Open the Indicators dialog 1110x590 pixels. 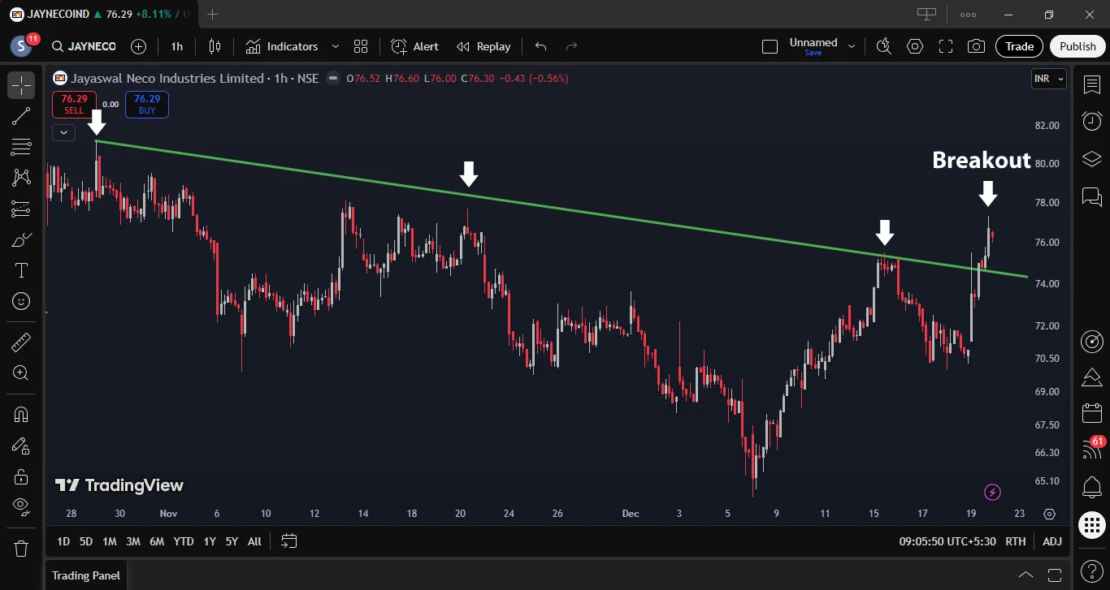click(282, 46)
